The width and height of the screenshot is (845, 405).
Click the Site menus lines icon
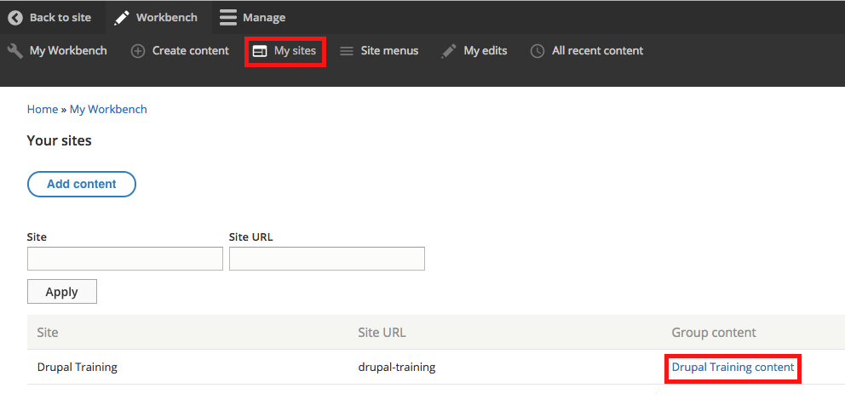tap(347, 51)
